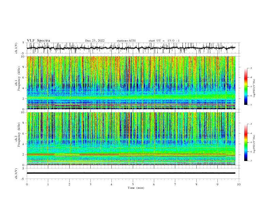Click the ch.2 spectrogram plot
The width and height of the screenshot is (269, 207).
131,139
